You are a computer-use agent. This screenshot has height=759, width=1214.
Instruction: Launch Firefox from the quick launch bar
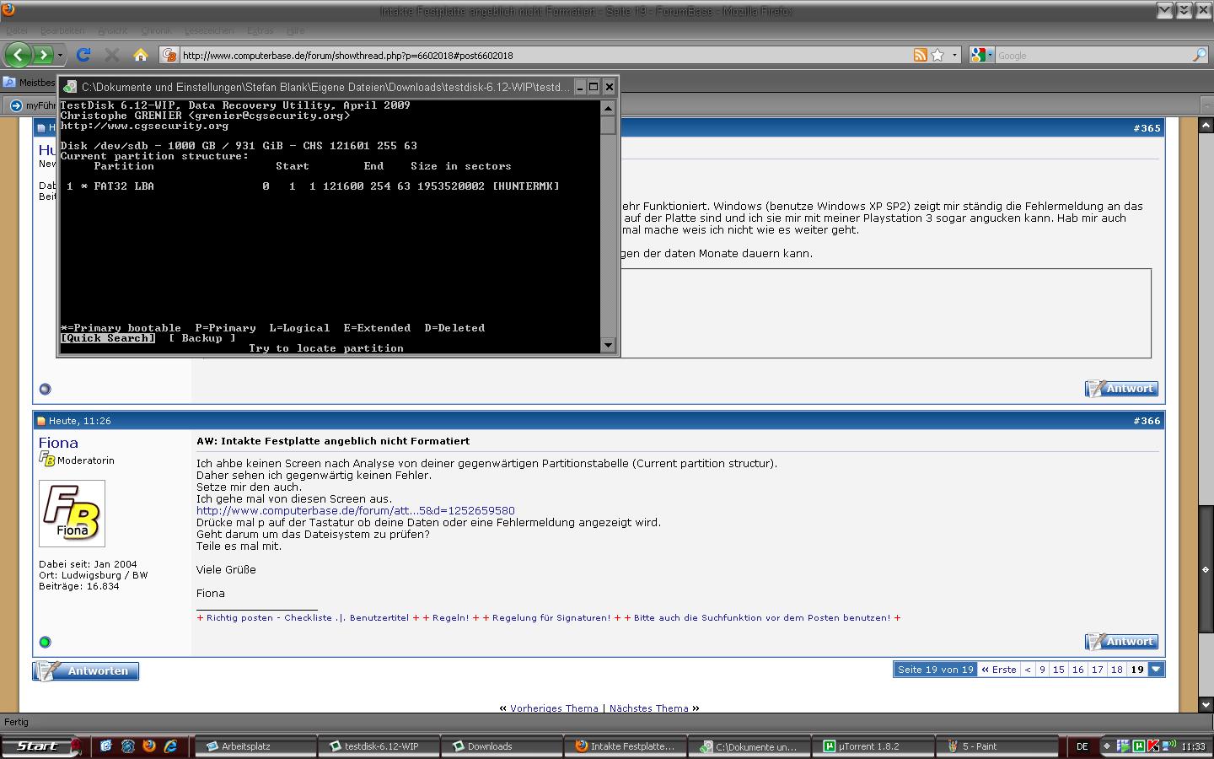click(x=149, y=746)
